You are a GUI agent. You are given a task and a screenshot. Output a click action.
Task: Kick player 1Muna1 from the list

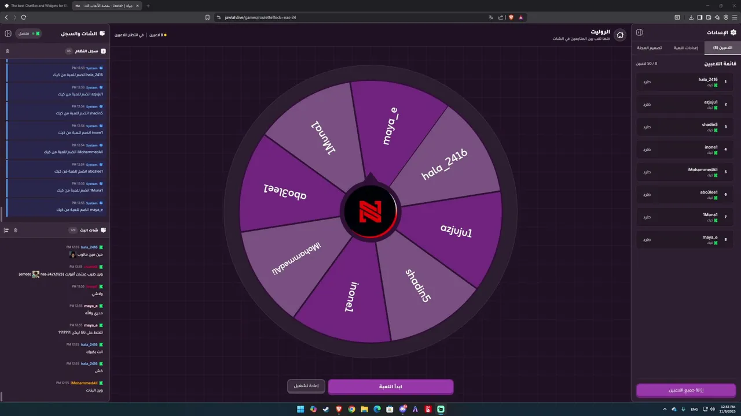coord(647,217)
